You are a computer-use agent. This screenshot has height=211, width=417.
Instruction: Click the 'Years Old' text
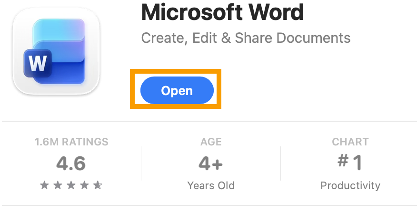211,185
